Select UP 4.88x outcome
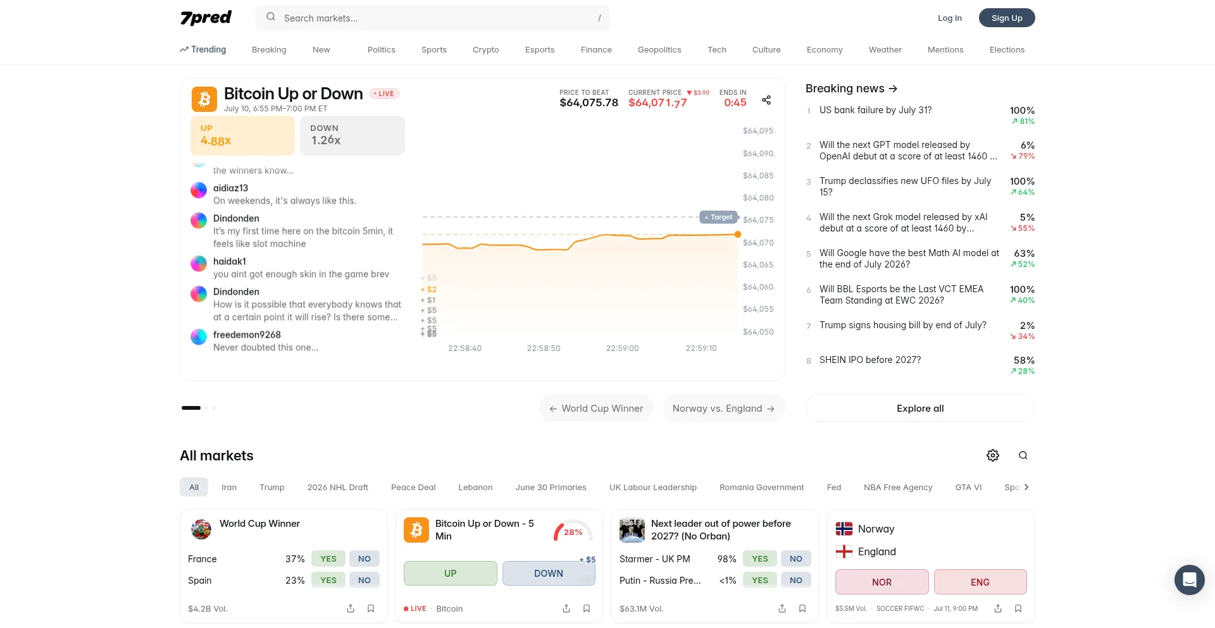The height and width of the screenshot is (628, 1215). pos(243,135)
